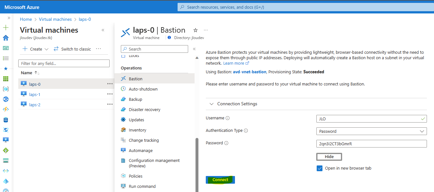Screen dimensions: 434x192
Task: Open Azure Cosmos DB planet icon
Action: tap(6, 130)
